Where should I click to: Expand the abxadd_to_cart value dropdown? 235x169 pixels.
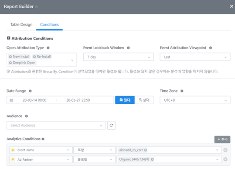pyautogui.click(x=217, y=150)
